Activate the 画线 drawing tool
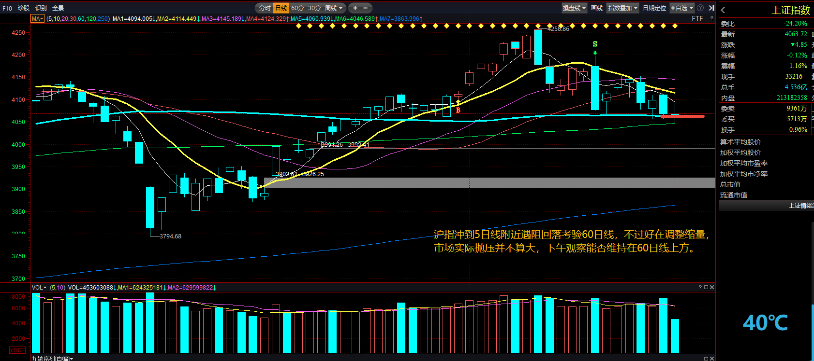Viewport: 814px width, 361px height. pyautogui.click(x=597, y=8)
